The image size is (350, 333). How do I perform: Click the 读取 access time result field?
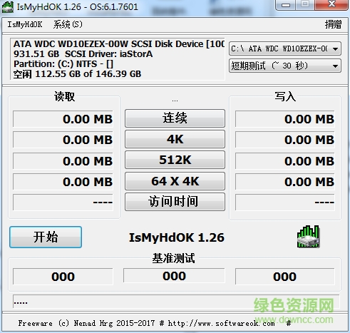click(63, 203)
